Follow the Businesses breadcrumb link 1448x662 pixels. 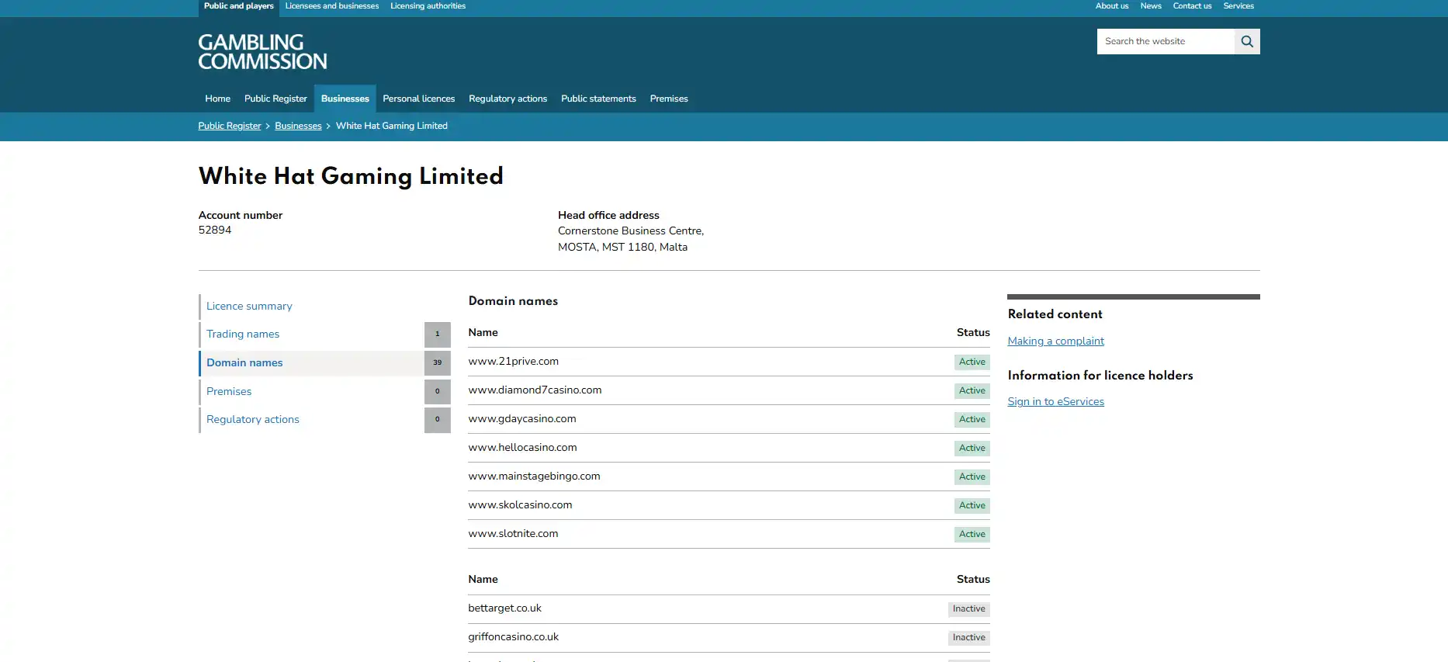(x=298, y=126)
